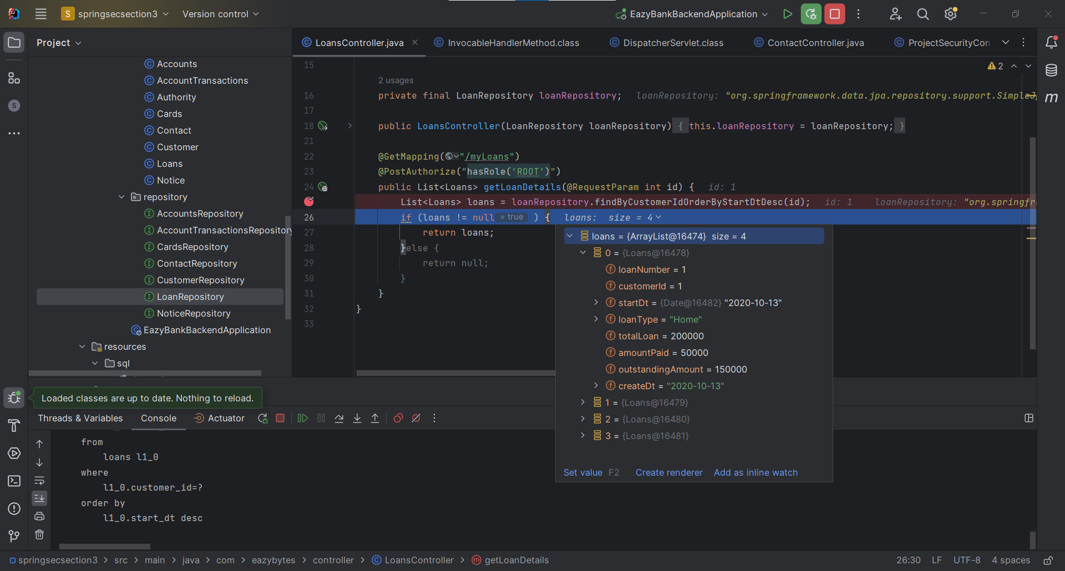Image resolution: width=1065 pixels, height=571 pixels.
Task: Expand the loanType field
Action: click(x=596, y=319)
